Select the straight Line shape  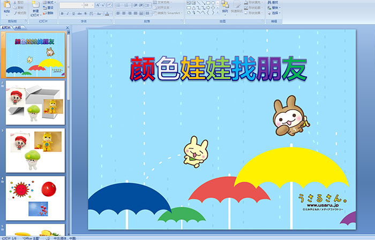[x=198, y=3]
